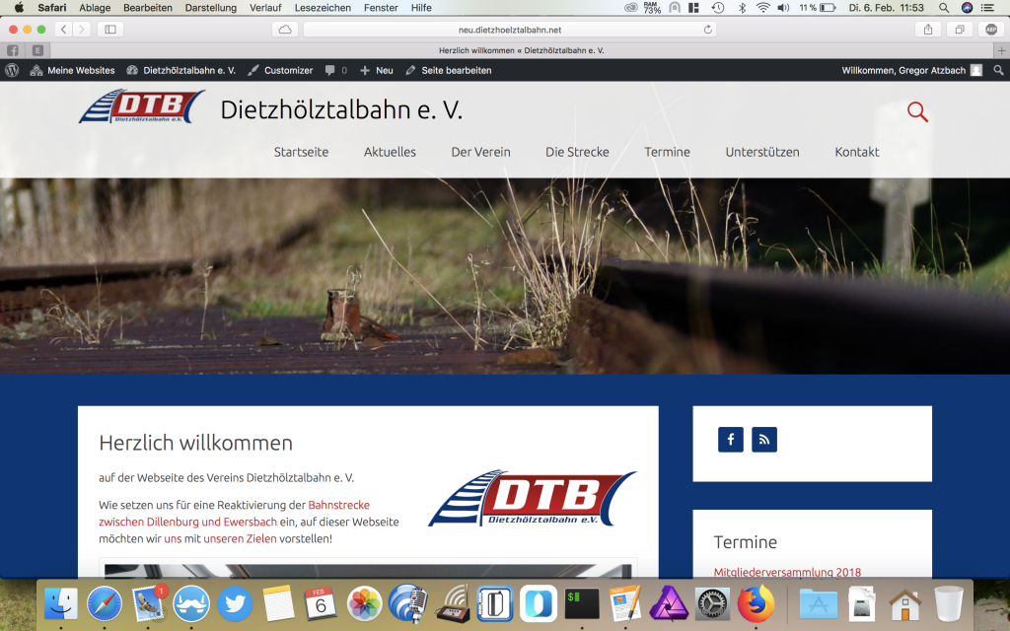Open Twitter from the dock

coord(235,604)
